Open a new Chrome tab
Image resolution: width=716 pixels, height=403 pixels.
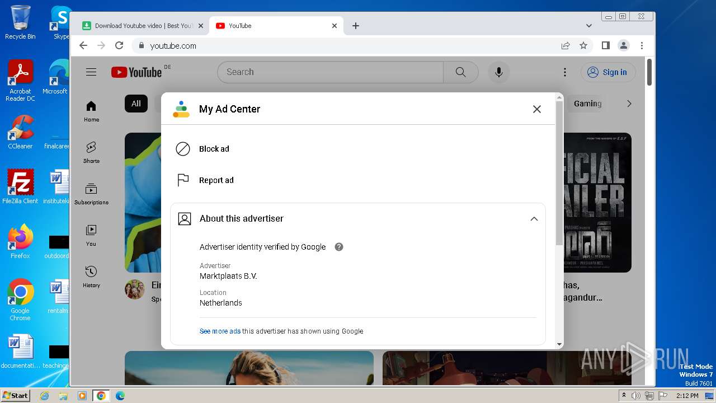(x=356, y=26)
